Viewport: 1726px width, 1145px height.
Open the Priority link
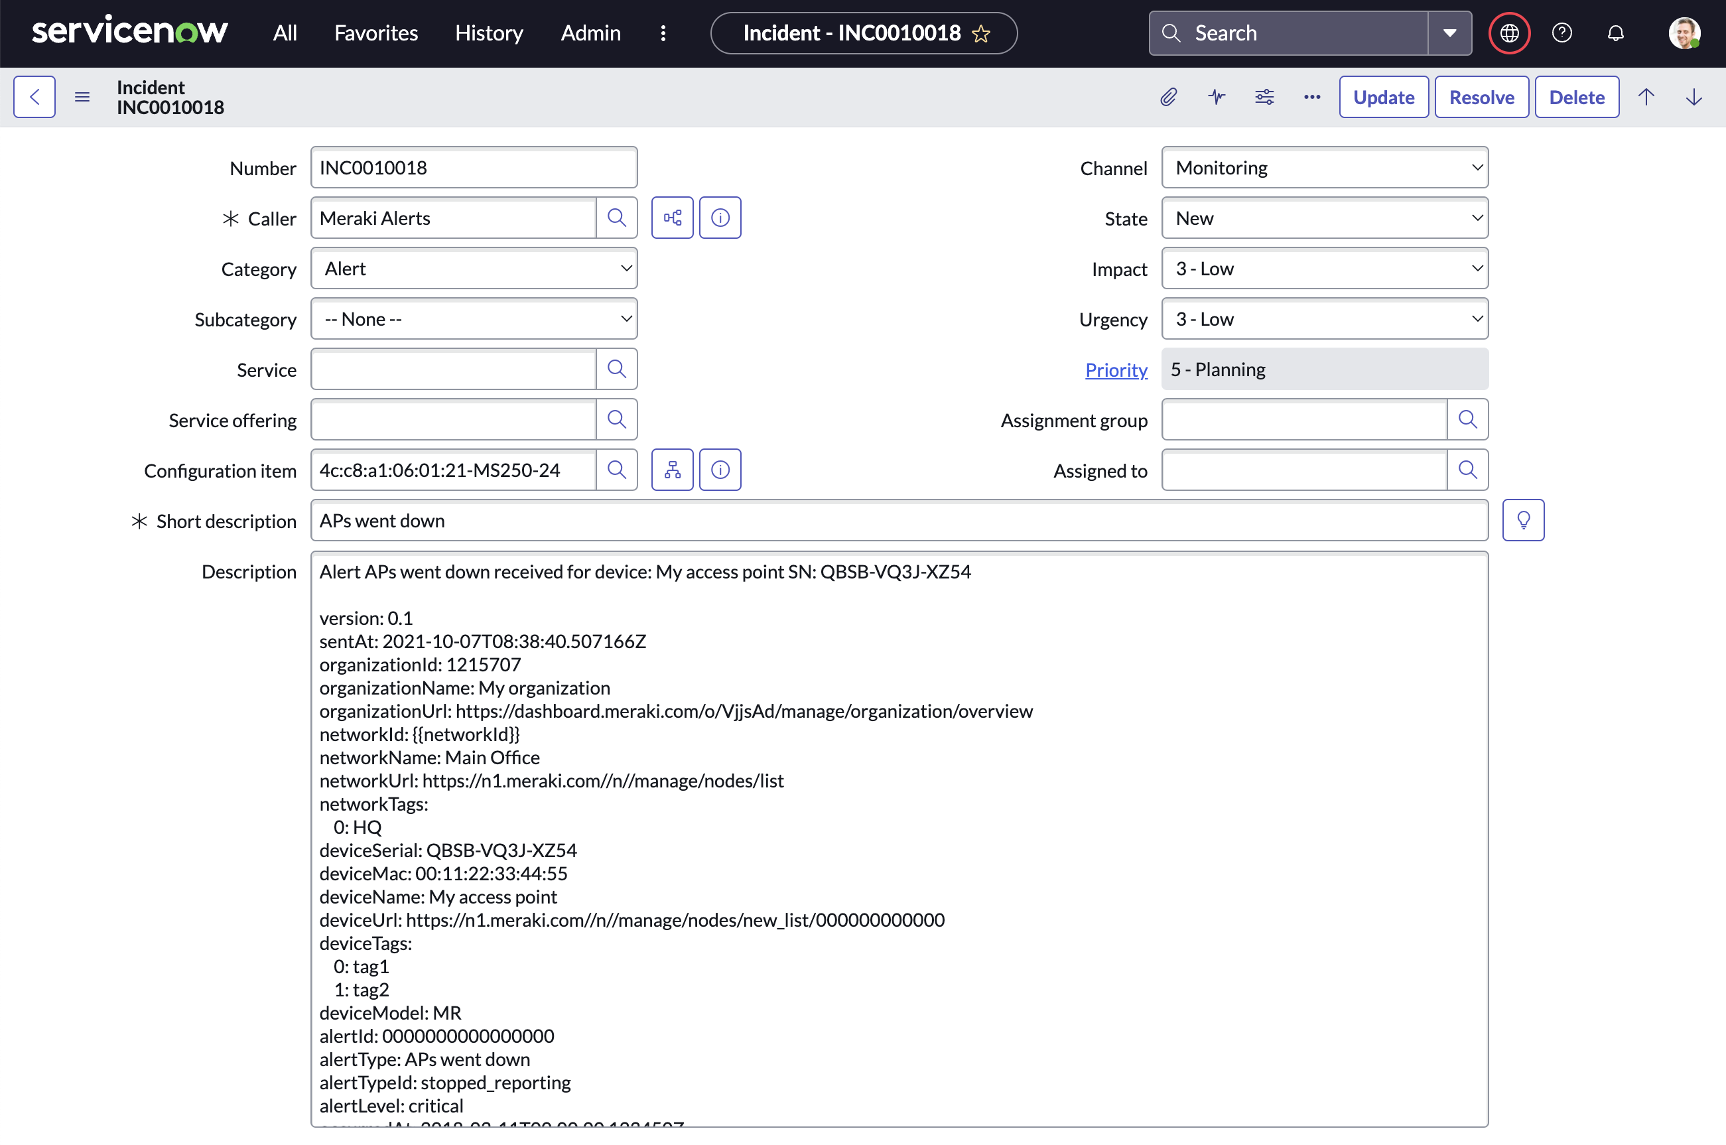[1116, 370]
